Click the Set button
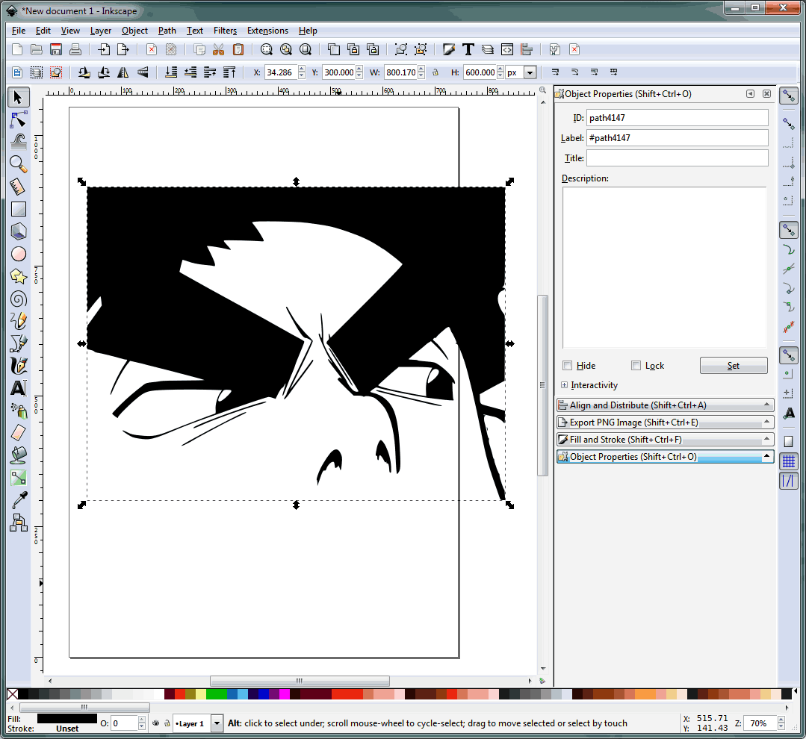 [x=734, y=366]
